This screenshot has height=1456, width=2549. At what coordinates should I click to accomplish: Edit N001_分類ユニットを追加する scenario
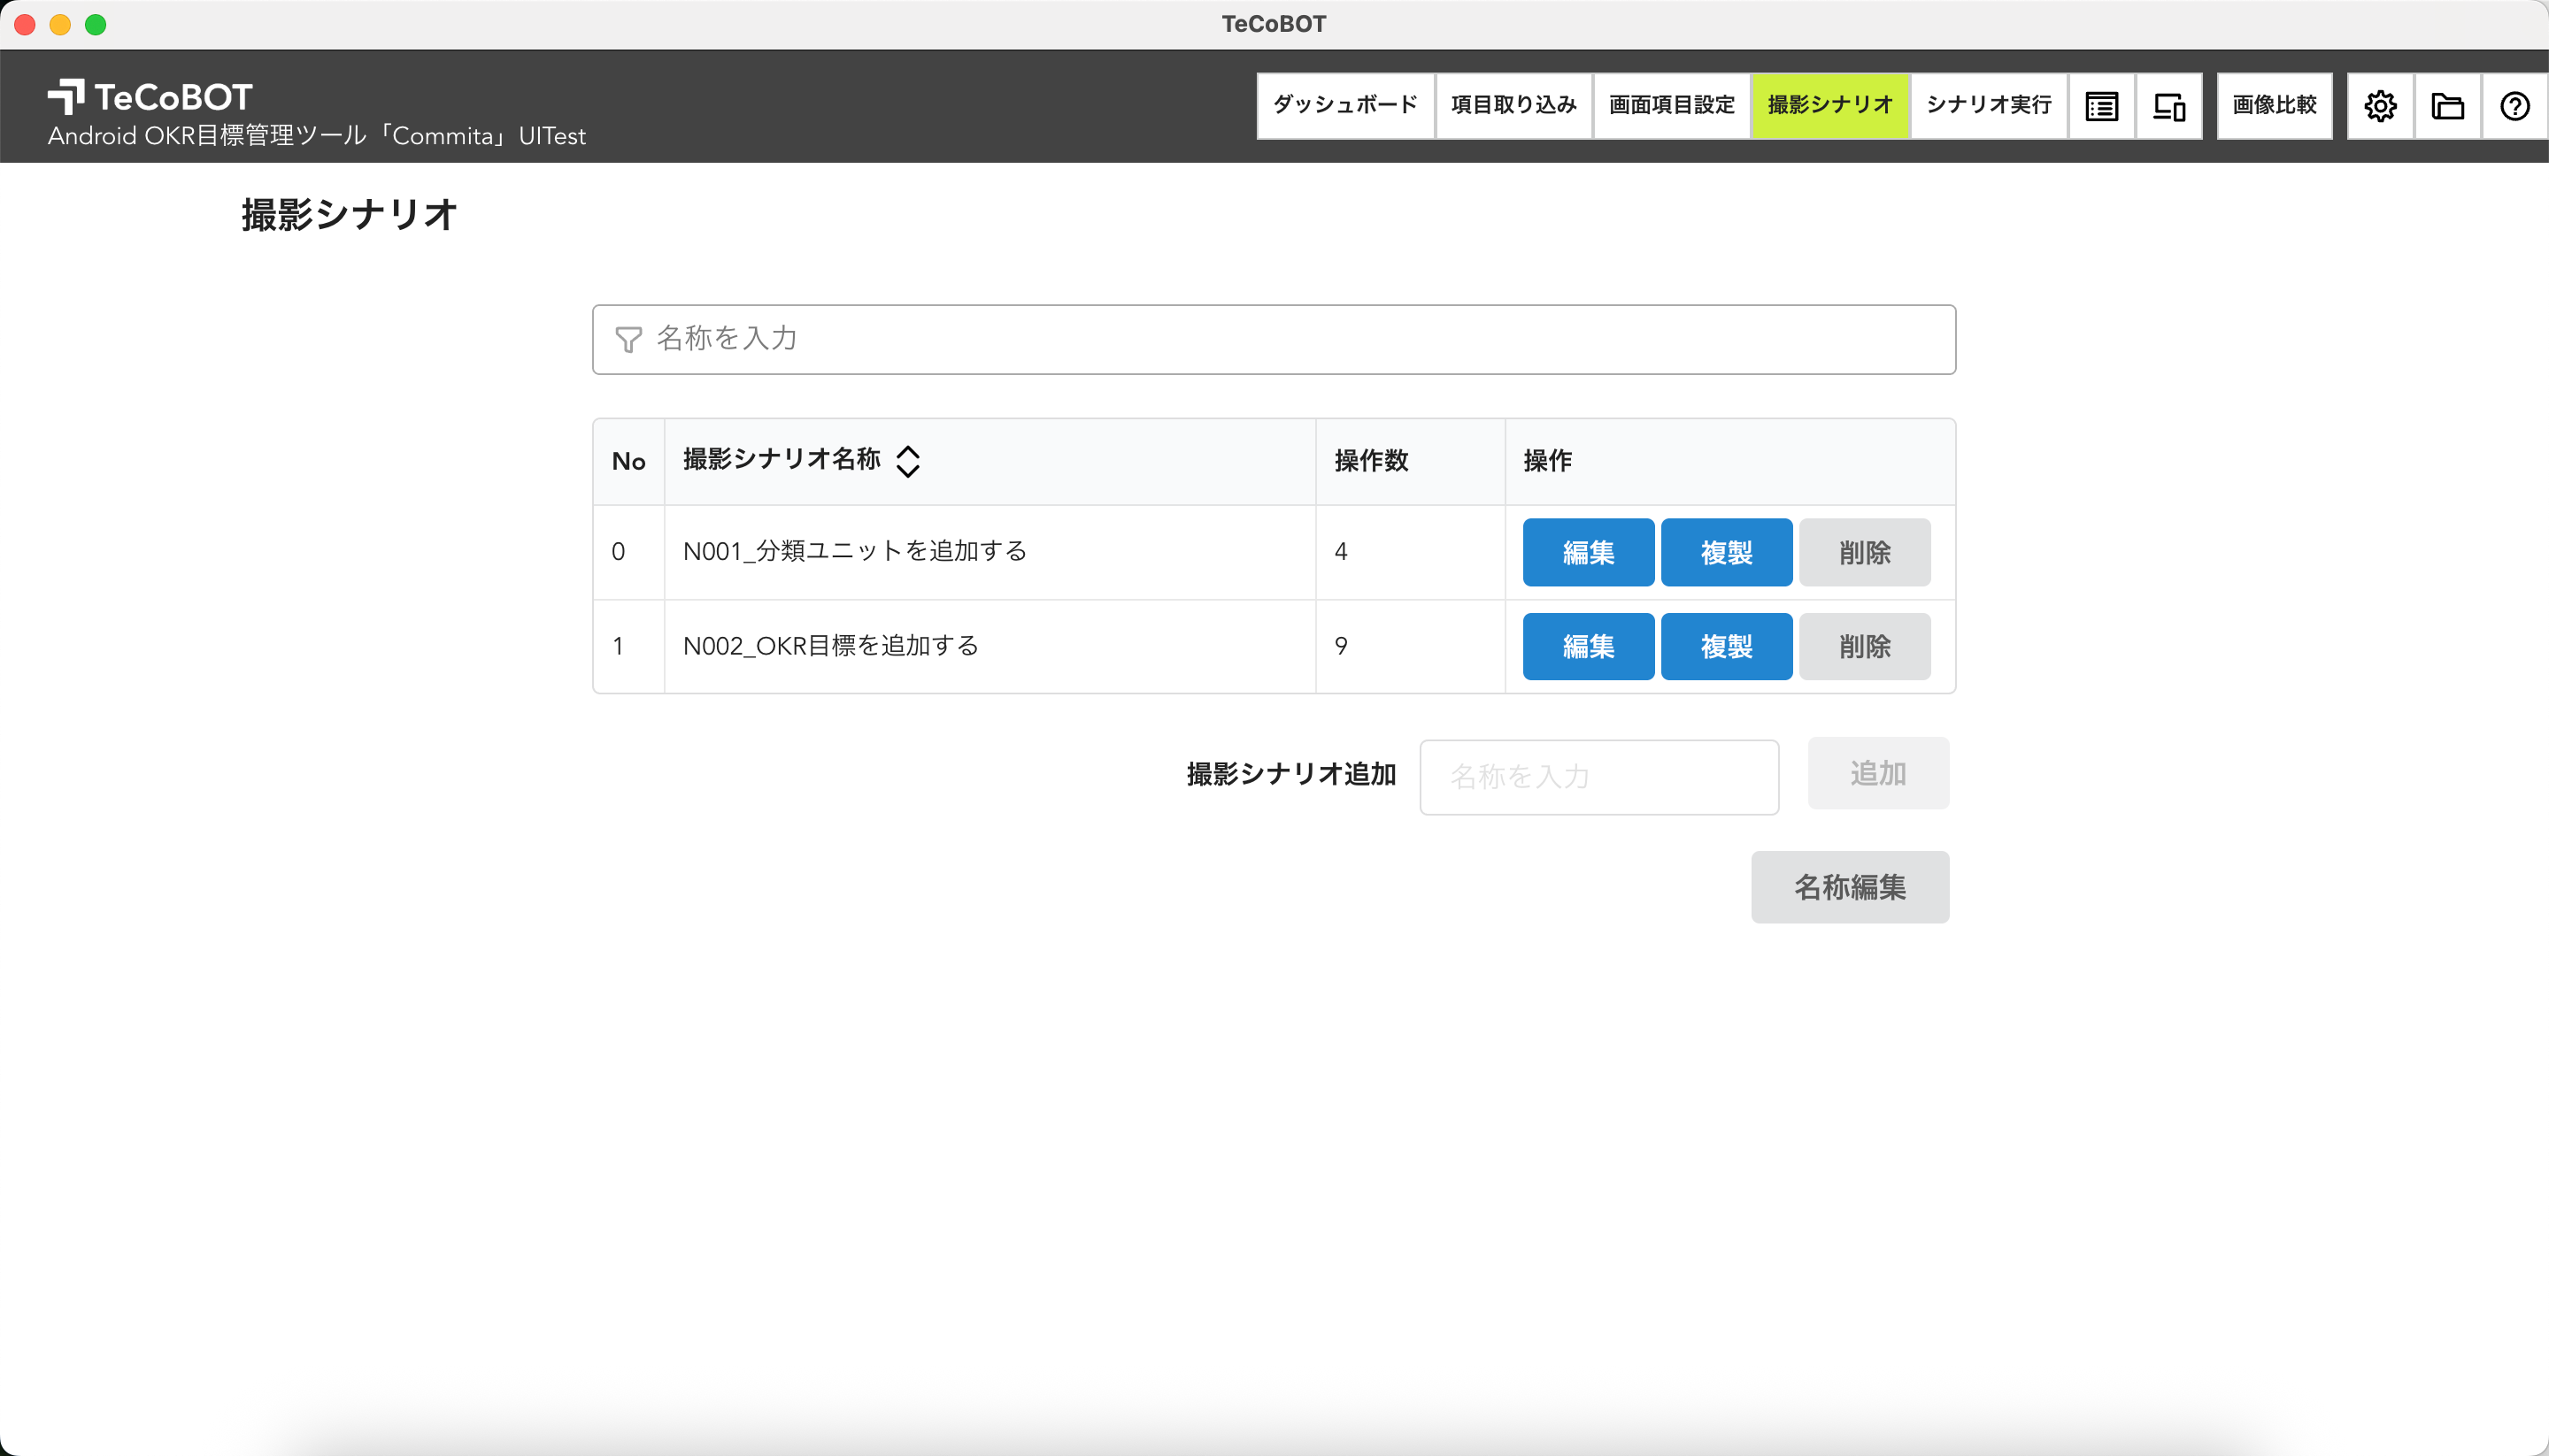1588,552
